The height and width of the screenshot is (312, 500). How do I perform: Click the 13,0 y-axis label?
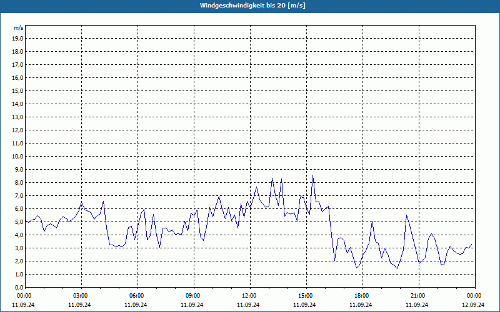point(17,117)
